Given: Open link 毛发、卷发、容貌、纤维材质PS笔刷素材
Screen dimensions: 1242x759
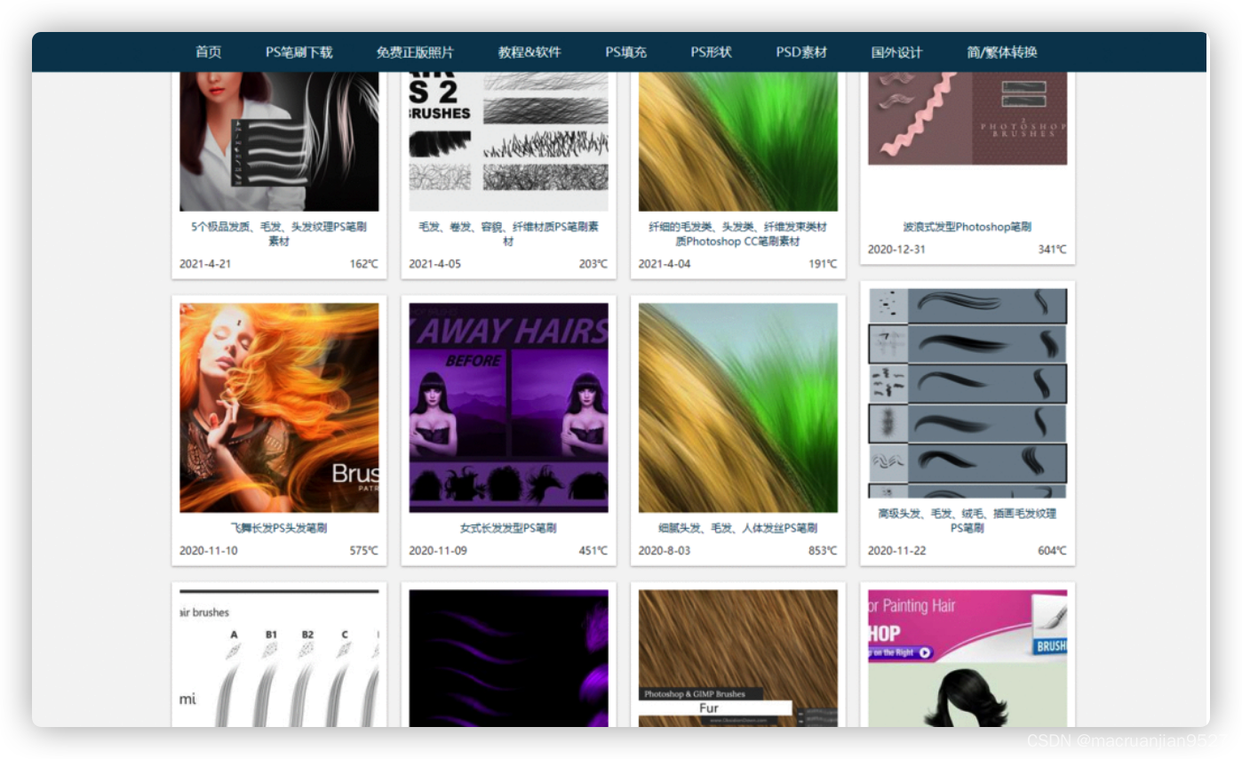Looking at the screenshot, I should pos(508,234).
